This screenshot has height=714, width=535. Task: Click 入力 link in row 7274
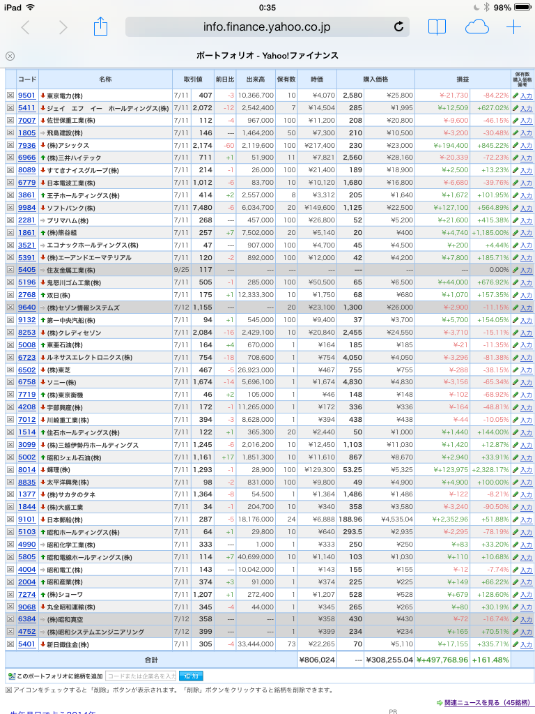pyautogui.click(x=527, y=594)
